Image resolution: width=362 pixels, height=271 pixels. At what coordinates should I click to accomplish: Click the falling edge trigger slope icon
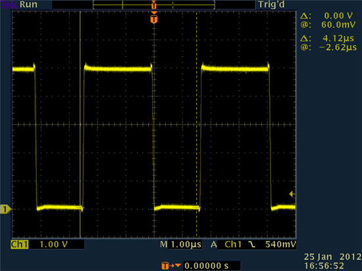tap(252, 245)
